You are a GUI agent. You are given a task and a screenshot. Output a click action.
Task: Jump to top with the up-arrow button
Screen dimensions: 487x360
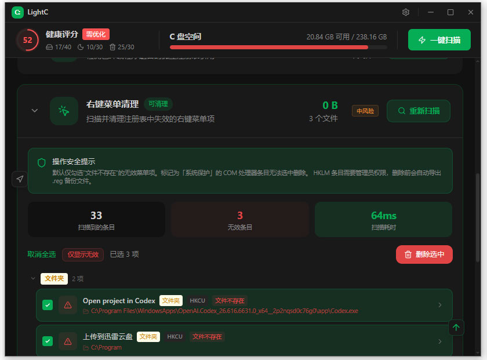456,328
